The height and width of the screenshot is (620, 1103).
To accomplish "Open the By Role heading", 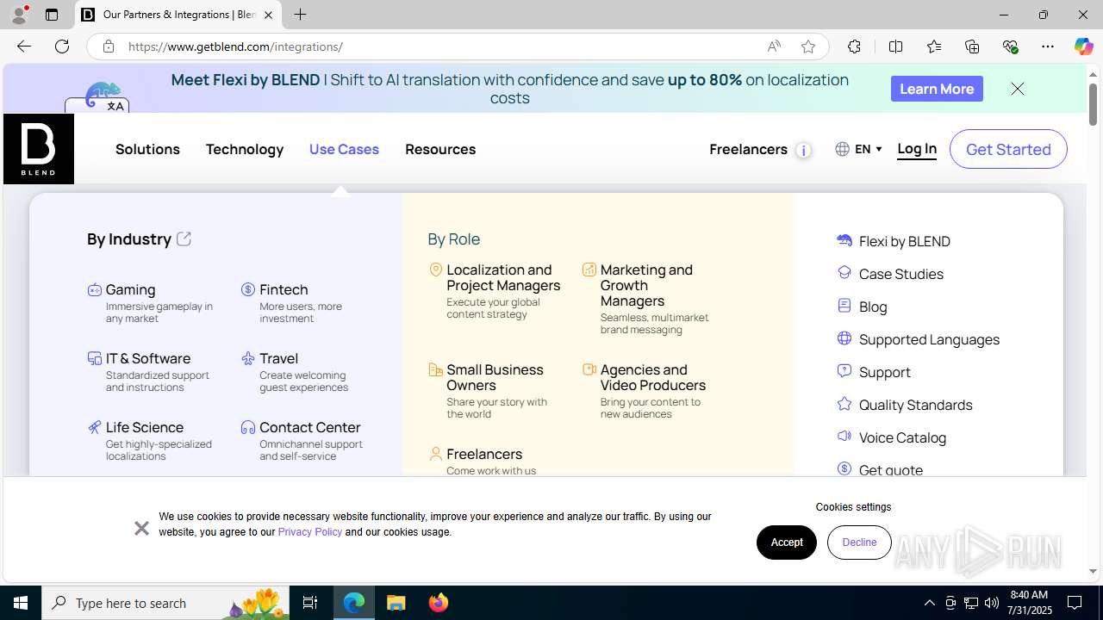I will pos(454,239).
